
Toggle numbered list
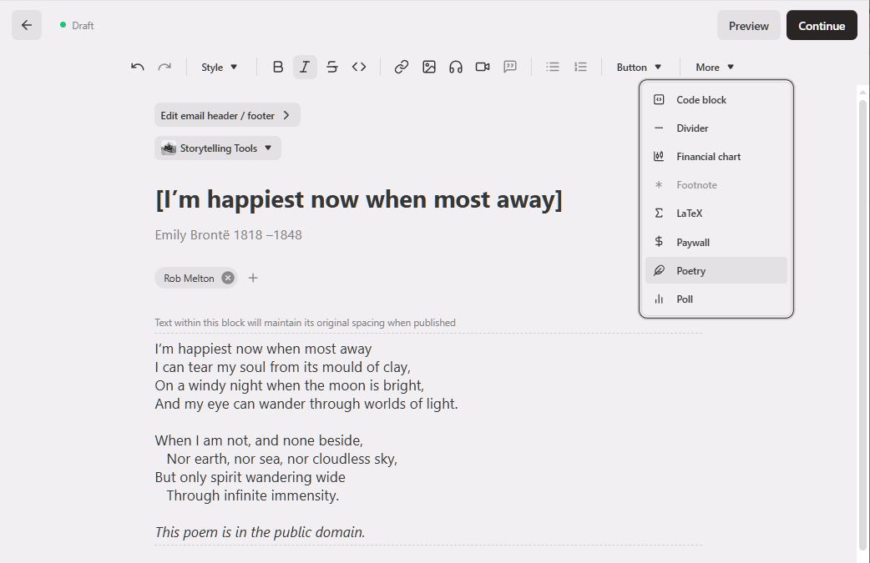(x=580, y=67)
